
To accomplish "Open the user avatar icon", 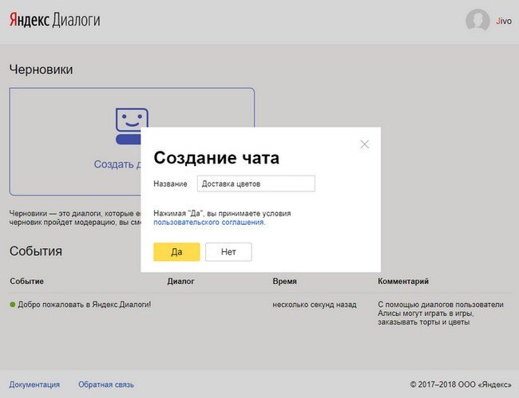I will [x=477, y=21].
